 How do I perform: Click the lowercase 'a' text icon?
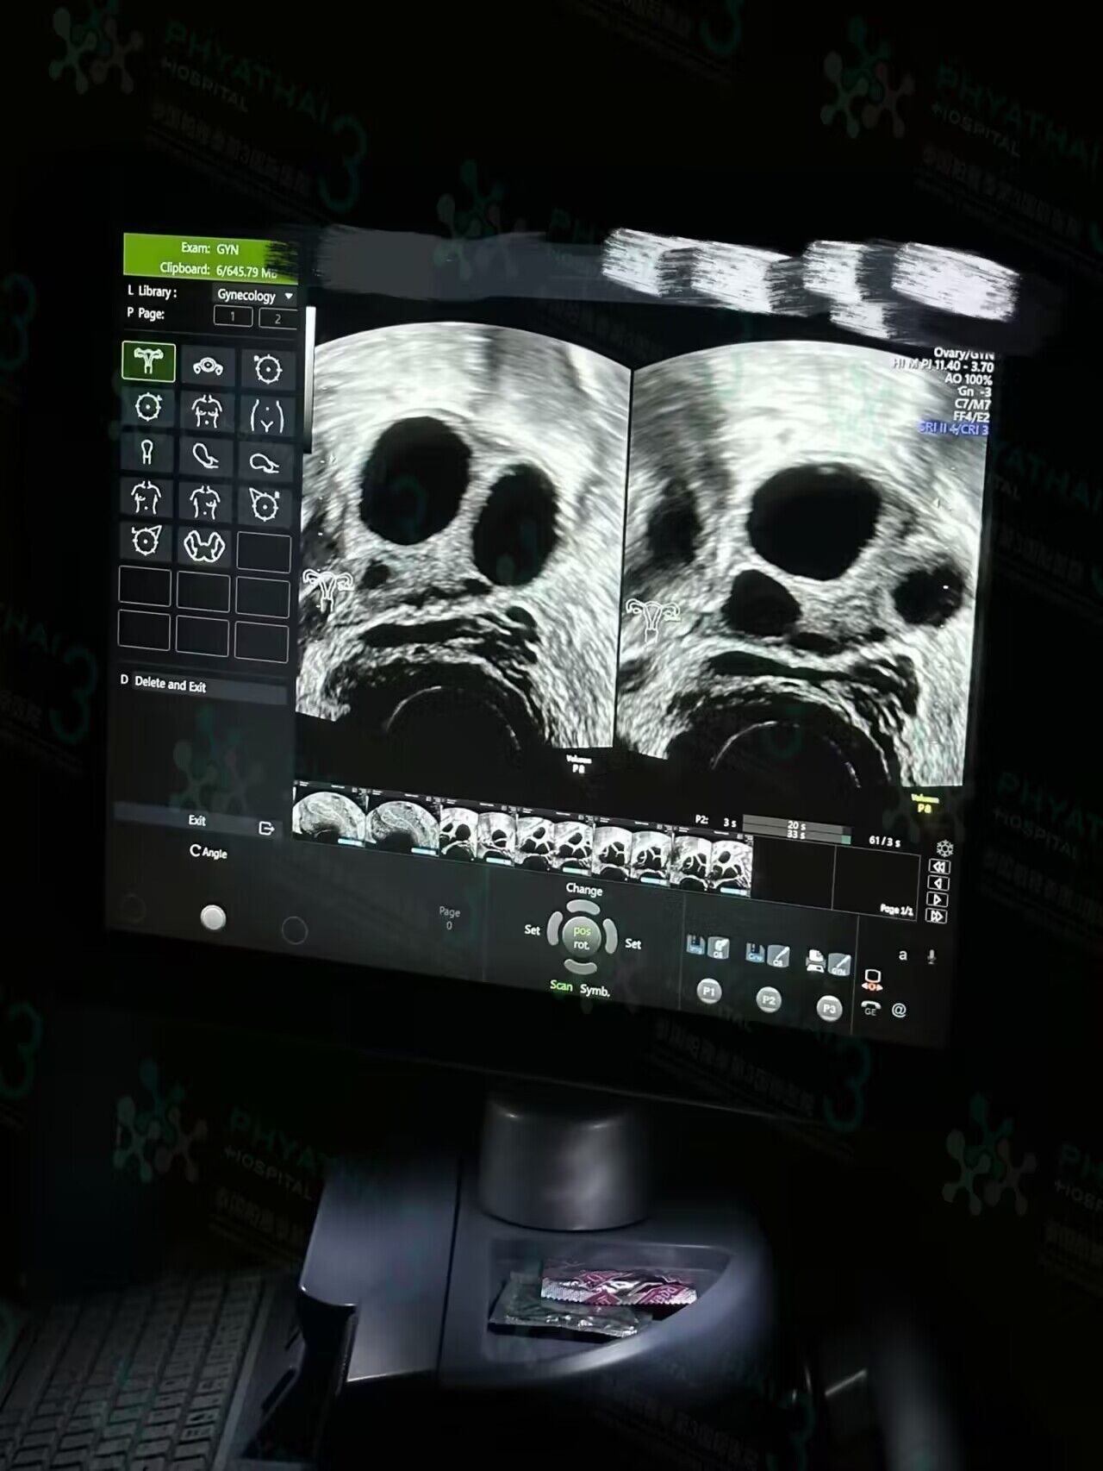coord(902,955)
